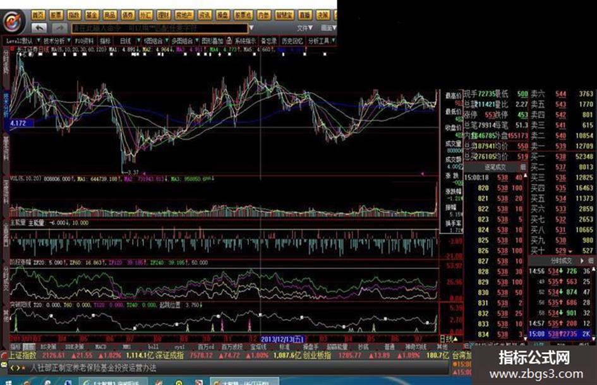Select the 宝塔线 indicator tab

point(258,347)
